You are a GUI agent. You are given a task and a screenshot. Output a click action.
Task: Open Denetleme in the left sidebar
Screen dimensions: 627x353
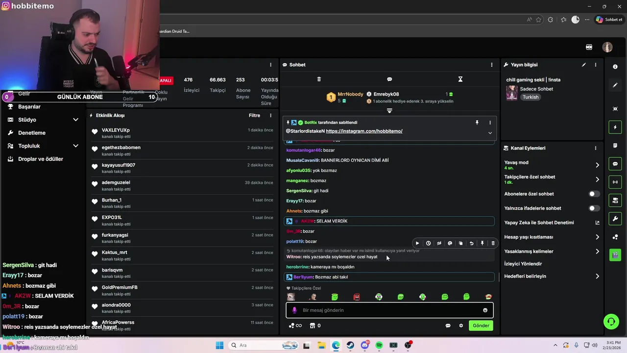click(x=32, y=133)
